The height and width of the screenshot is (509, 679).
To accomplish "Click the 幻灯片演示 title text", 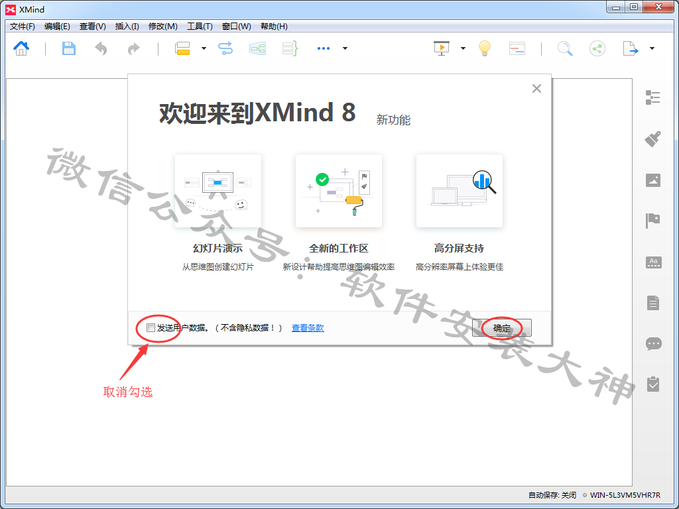I will coord(217,249).
